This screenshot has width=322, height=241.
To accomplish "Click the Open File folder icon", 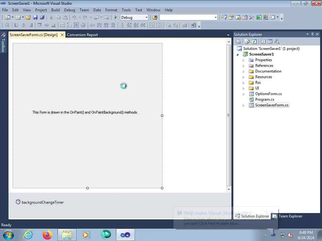I will [x=28, y=18].
